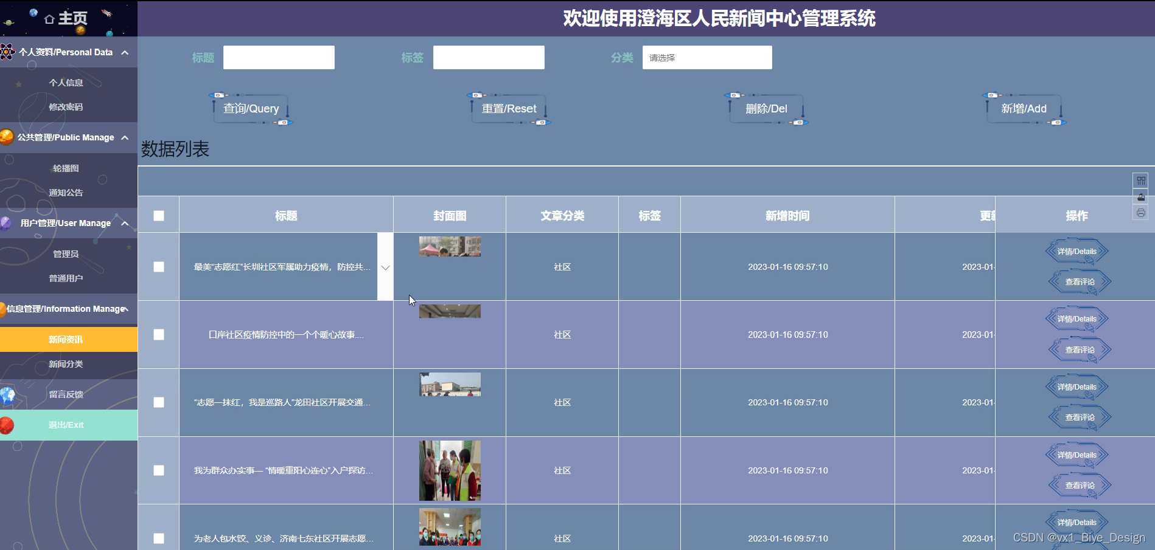Click the 删除/Del button
The image size is (1155, 550).
click(x=766, y=109)
